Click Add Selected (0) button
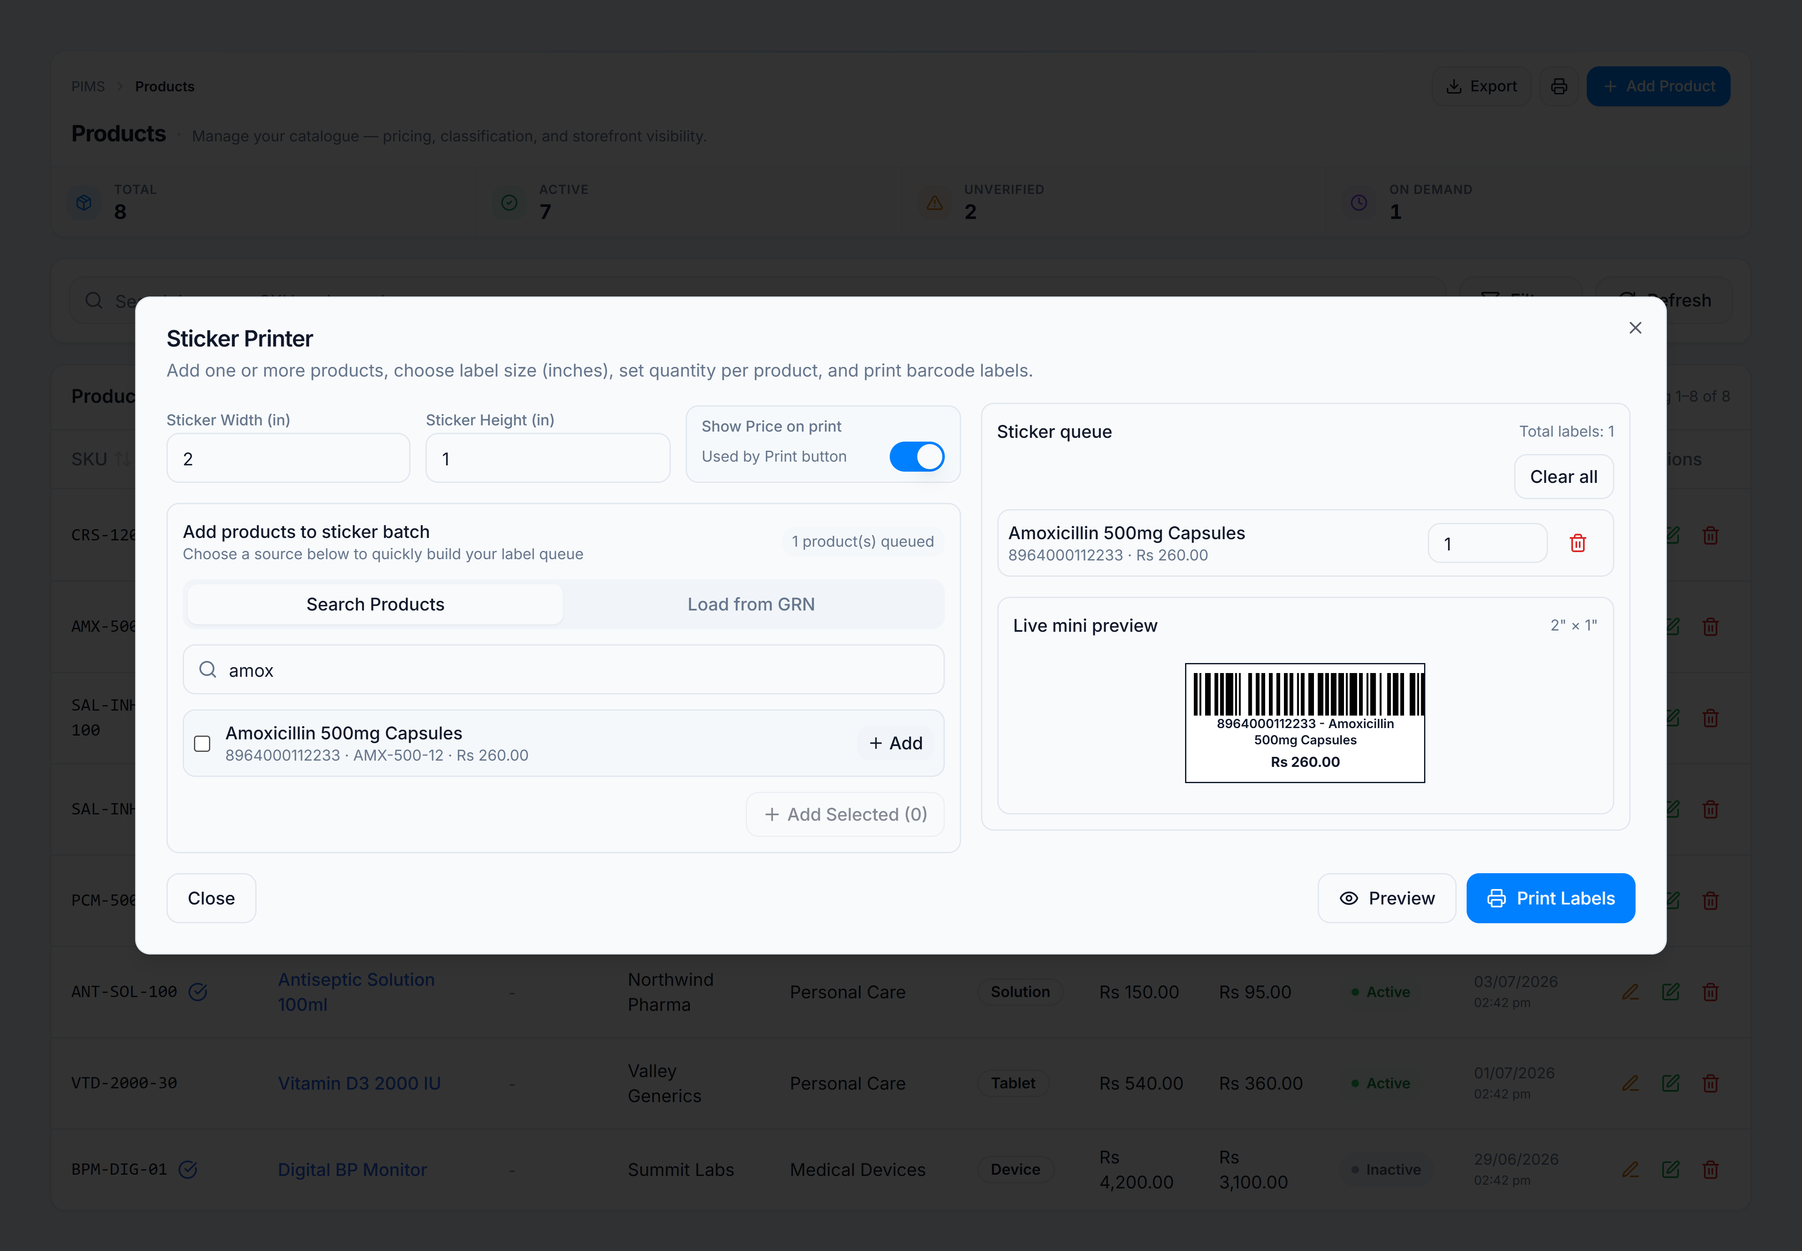 click(846, 814)
